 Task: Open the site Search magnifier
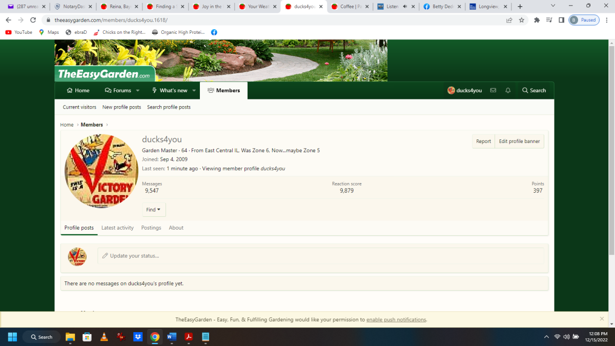pyautogui.click(x=534, y=90)
